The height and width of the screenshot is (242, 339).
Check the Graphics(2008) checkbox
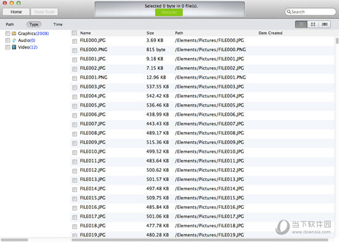[8, 33]
